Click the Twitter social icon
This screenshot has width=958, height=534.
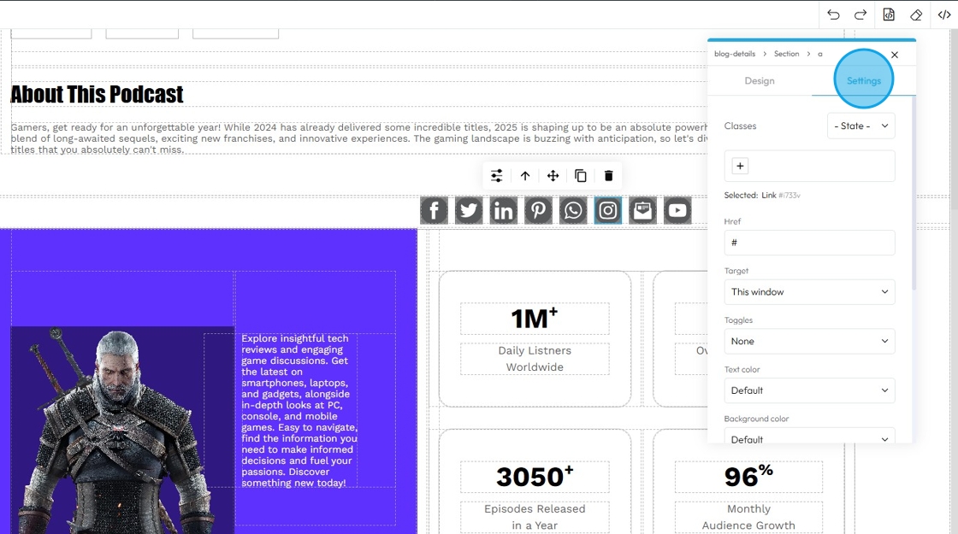pyautogui.click(x=469, y=210)
